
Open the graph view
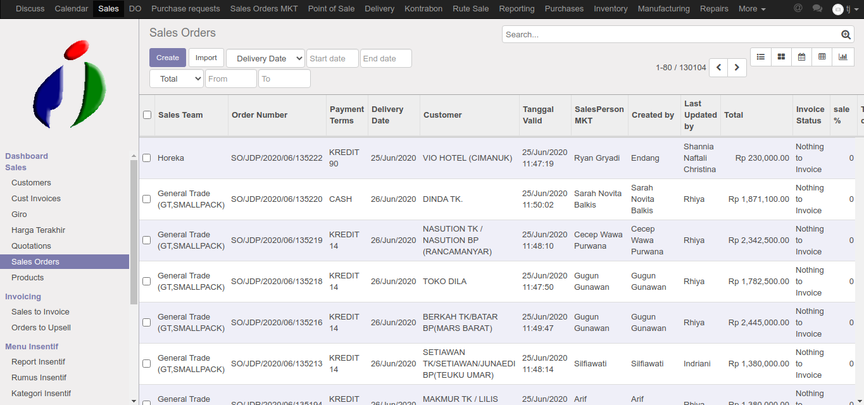pos(842,57)
